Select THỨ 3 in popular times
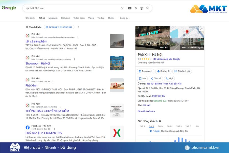Image resolution: width=229 pixels, height=153 pixels. tap(151, 126)
